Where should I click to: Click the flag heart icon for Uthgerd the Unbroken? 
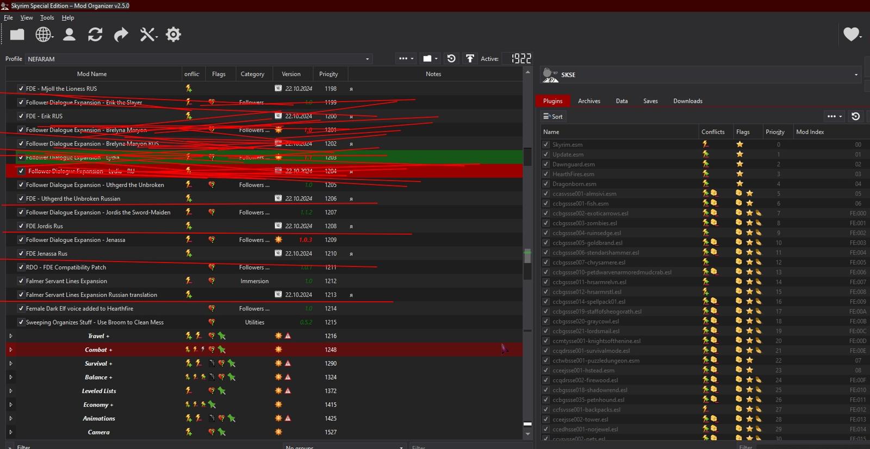(x=212, y=185)
